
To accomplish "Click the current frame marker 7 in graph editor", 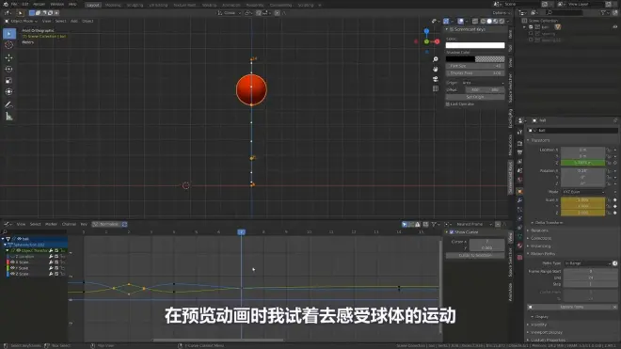I will click(x=241, y=232).
